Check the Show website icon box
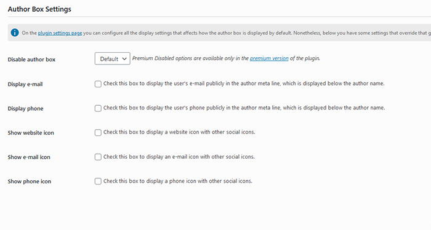Screen dimensions: 431x230 pyautogui.click(x=98, y=133)
